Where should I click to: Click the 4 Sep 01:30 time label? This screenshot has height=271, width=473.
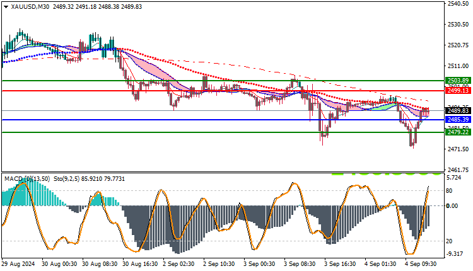pos(380,264)
